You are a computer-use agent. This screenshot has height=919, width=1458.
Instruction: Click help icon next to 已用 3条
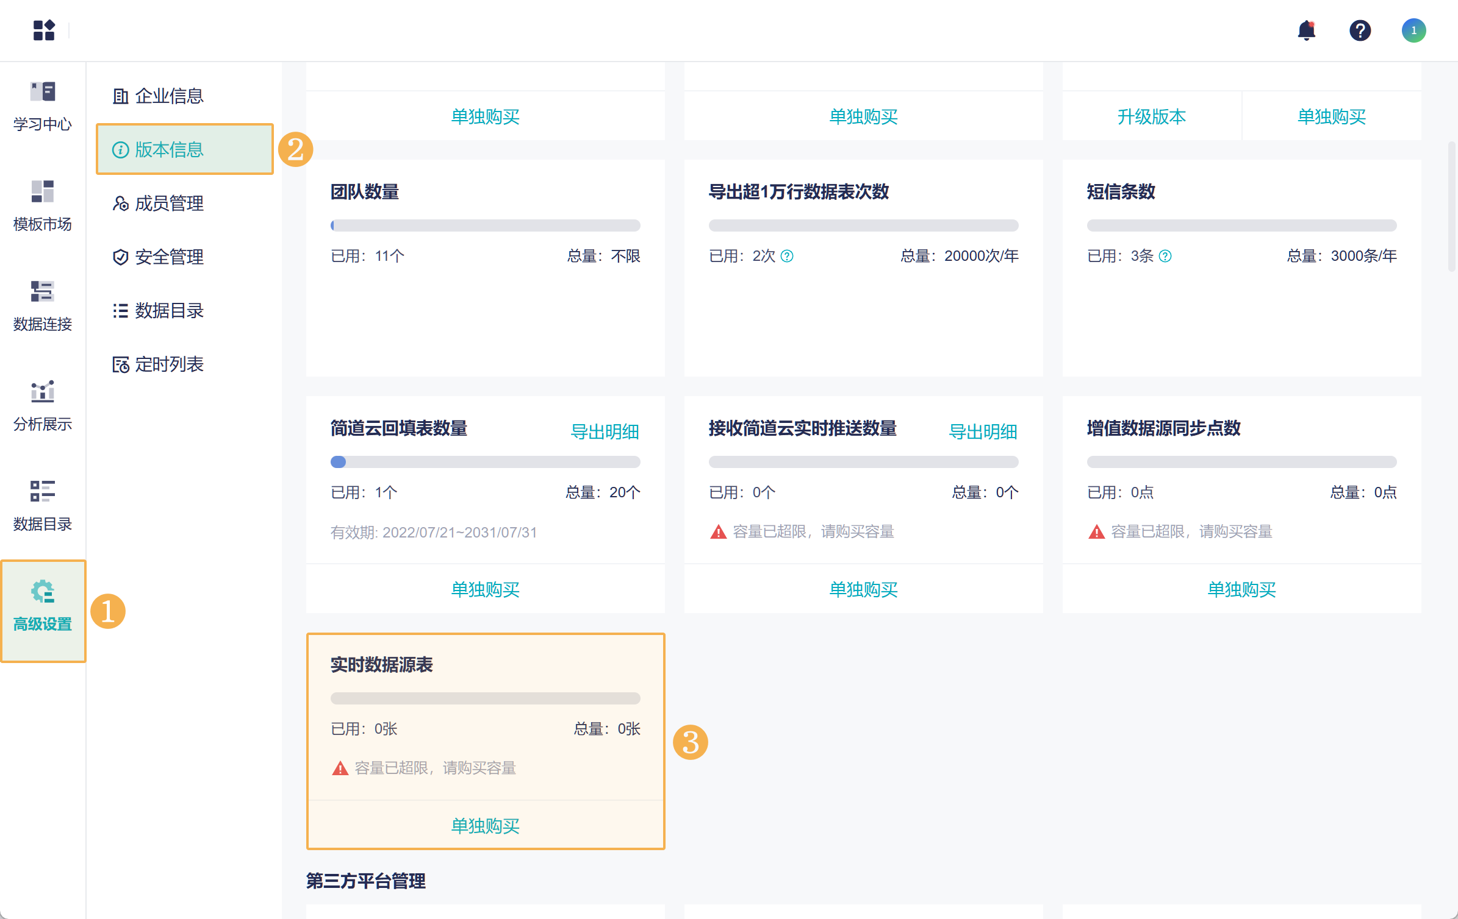pyautogui.click(x=1165, y=256)
